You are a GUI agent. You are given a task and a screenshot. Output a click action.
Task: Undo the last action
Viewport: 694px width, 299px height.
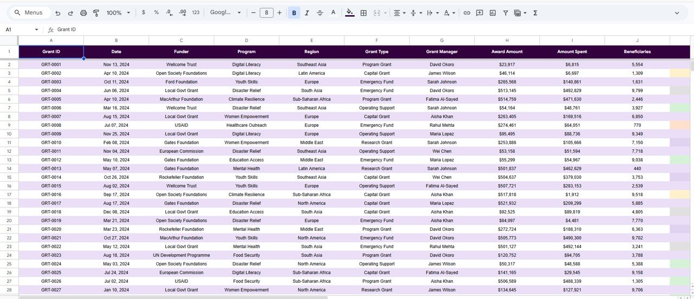tap(58, 12)
